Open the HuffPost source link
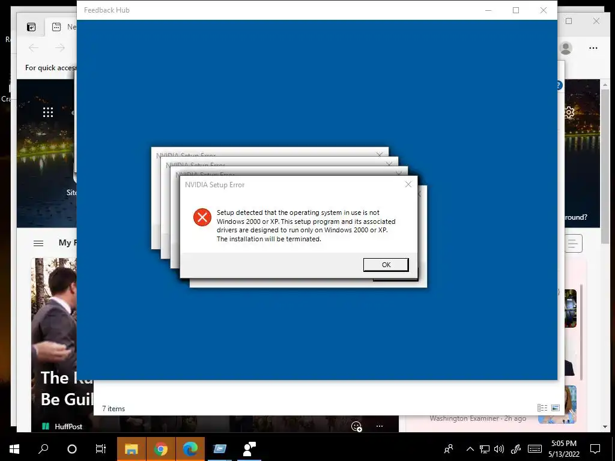 click(62, 427)
